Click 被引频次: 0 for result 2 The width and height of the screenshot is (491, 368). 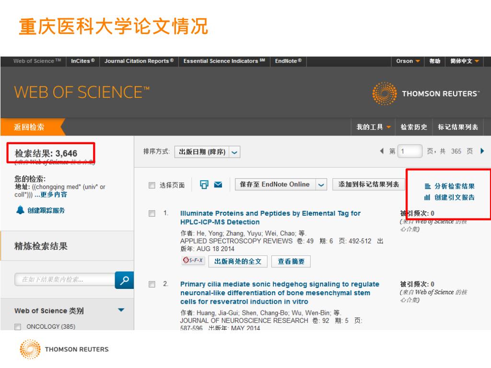[417, 284]
